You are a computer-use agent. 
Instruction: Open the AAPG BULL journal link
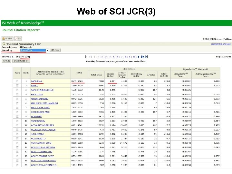click(36, 81)
